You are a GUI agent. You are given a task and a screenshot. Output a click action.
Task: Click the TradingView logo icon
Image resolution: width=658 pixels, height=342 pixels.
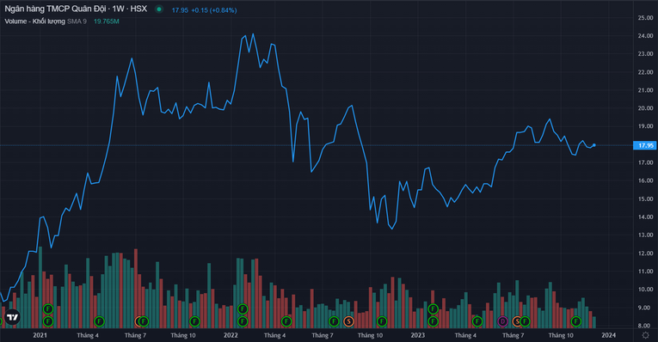[12, 317]
